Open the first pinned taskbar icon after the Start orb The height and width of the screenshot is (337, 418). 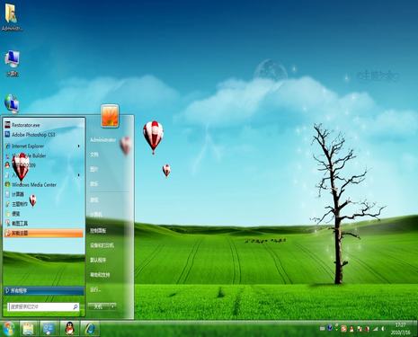click(29, 329)
